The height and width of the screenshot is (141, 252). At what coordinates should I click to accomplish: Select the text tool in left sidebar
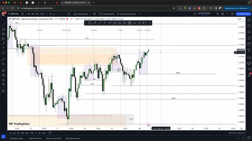coord(4,48)
